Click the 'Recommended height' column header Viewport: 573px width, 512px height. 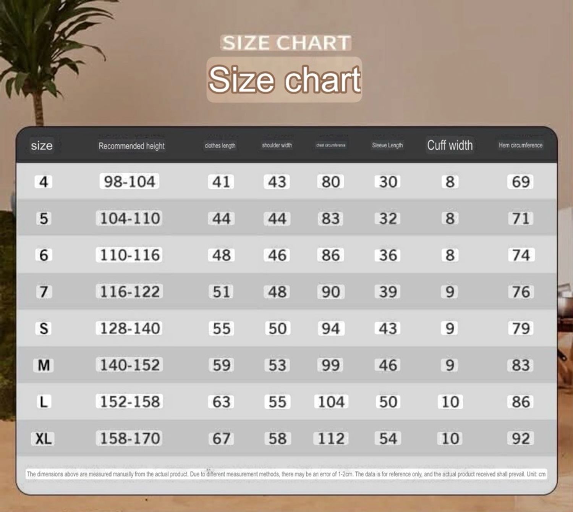[131, 146]
